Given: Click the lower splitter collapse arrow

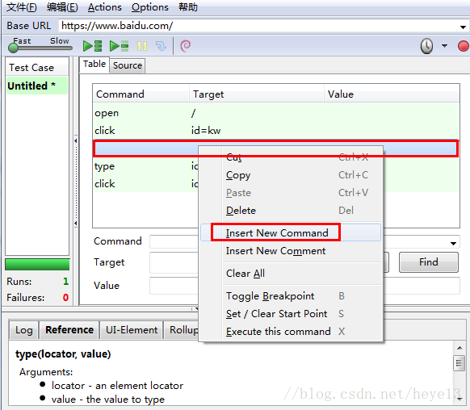Looking at the screenshot, I should click(x=76, y=223).
